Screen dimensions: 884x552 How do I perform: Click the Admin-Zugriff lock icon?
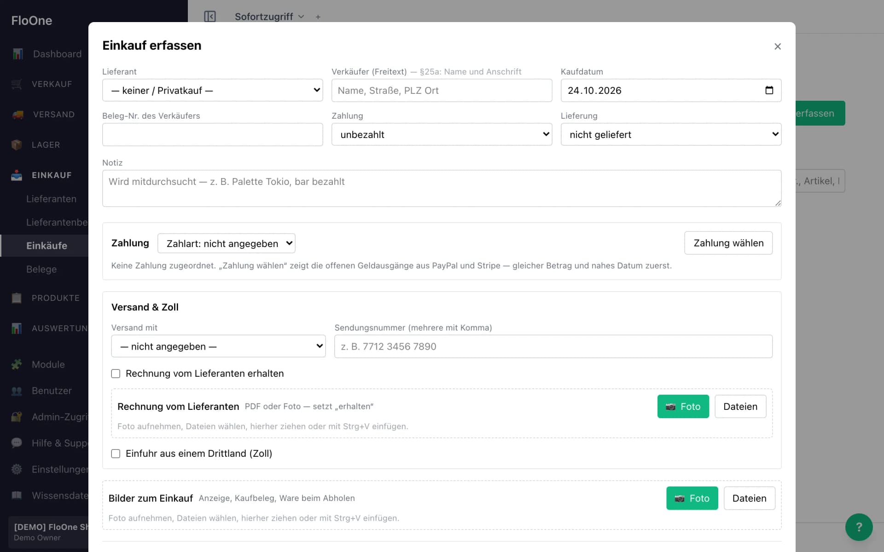[17, 417]
